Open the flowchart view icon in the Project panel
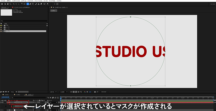This screenshot has height=111, width=216. [x=47, y=25]
